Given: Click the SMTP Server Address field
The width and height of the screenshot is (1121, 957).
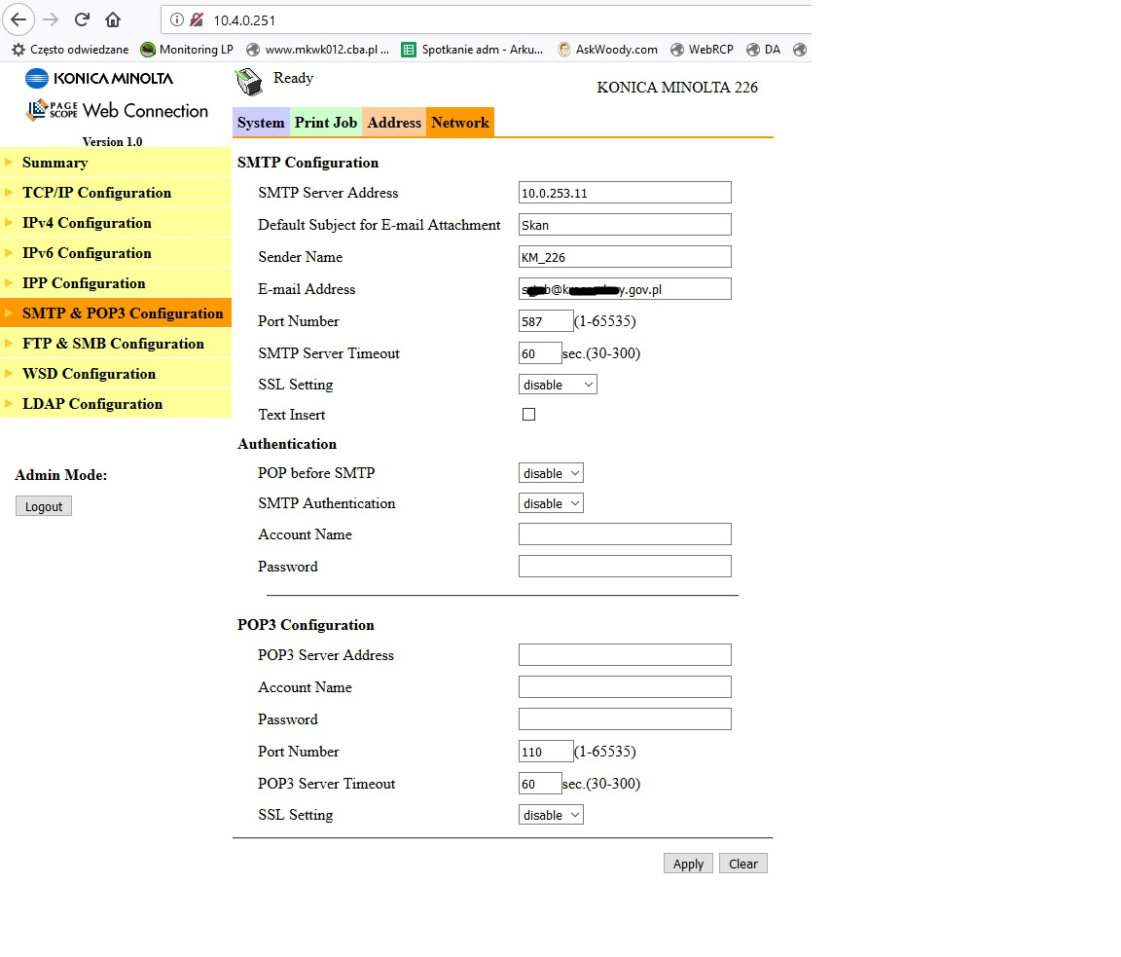Looking at the screenshot, I should [x=625, y=193].
